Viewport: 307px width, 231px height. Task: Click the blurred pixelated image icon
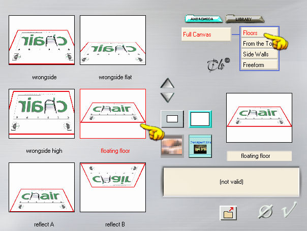click(x=172, y=146)
